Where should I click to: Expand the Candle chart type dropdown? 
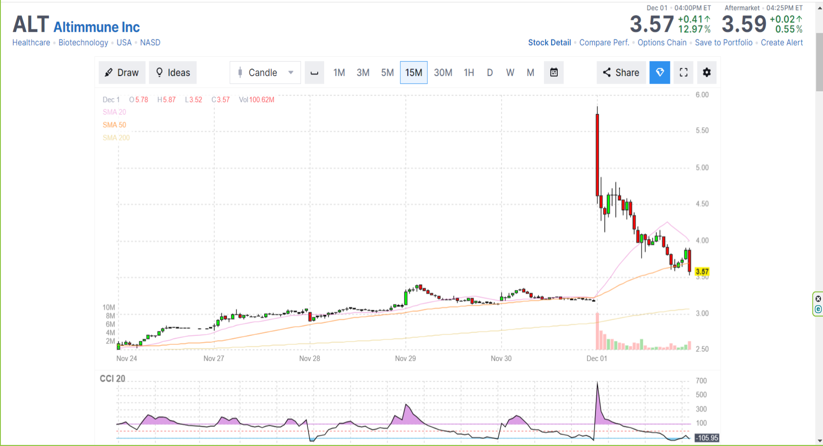click(265, 72)
